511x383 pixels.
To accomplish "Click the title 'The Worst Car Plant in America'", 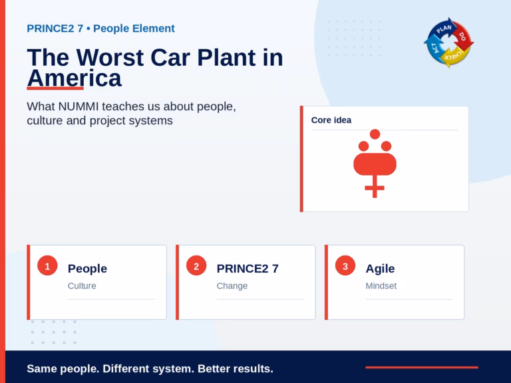I will coord(155,68).
